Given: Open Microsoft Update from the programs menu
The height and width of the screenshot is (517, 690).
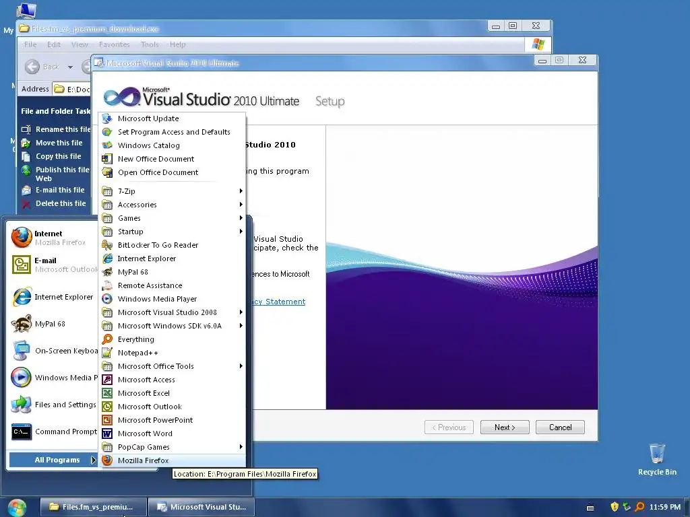Looking at the screenshot, I should tap(172, 118).
